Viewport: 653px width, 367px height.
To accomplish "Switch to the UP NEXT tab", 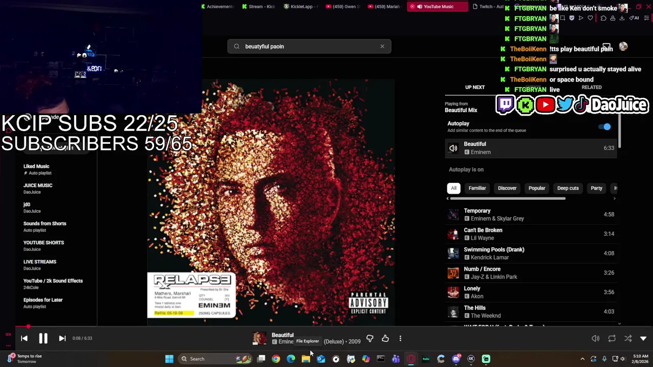I will click(475, 87).
